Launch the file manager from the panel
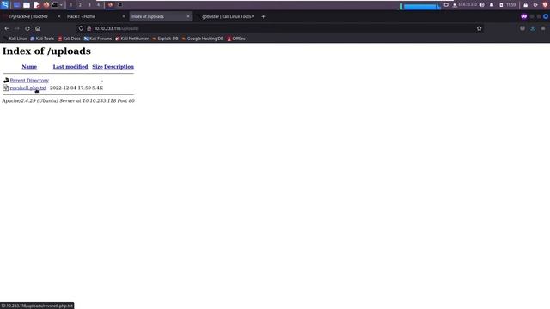Viewport: 550px width, 309px height. point(27,5)
